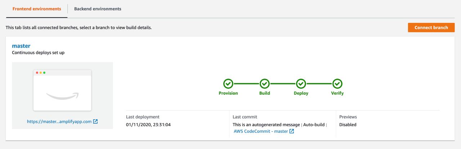Click the browser window dots in preview

[40, 73]
